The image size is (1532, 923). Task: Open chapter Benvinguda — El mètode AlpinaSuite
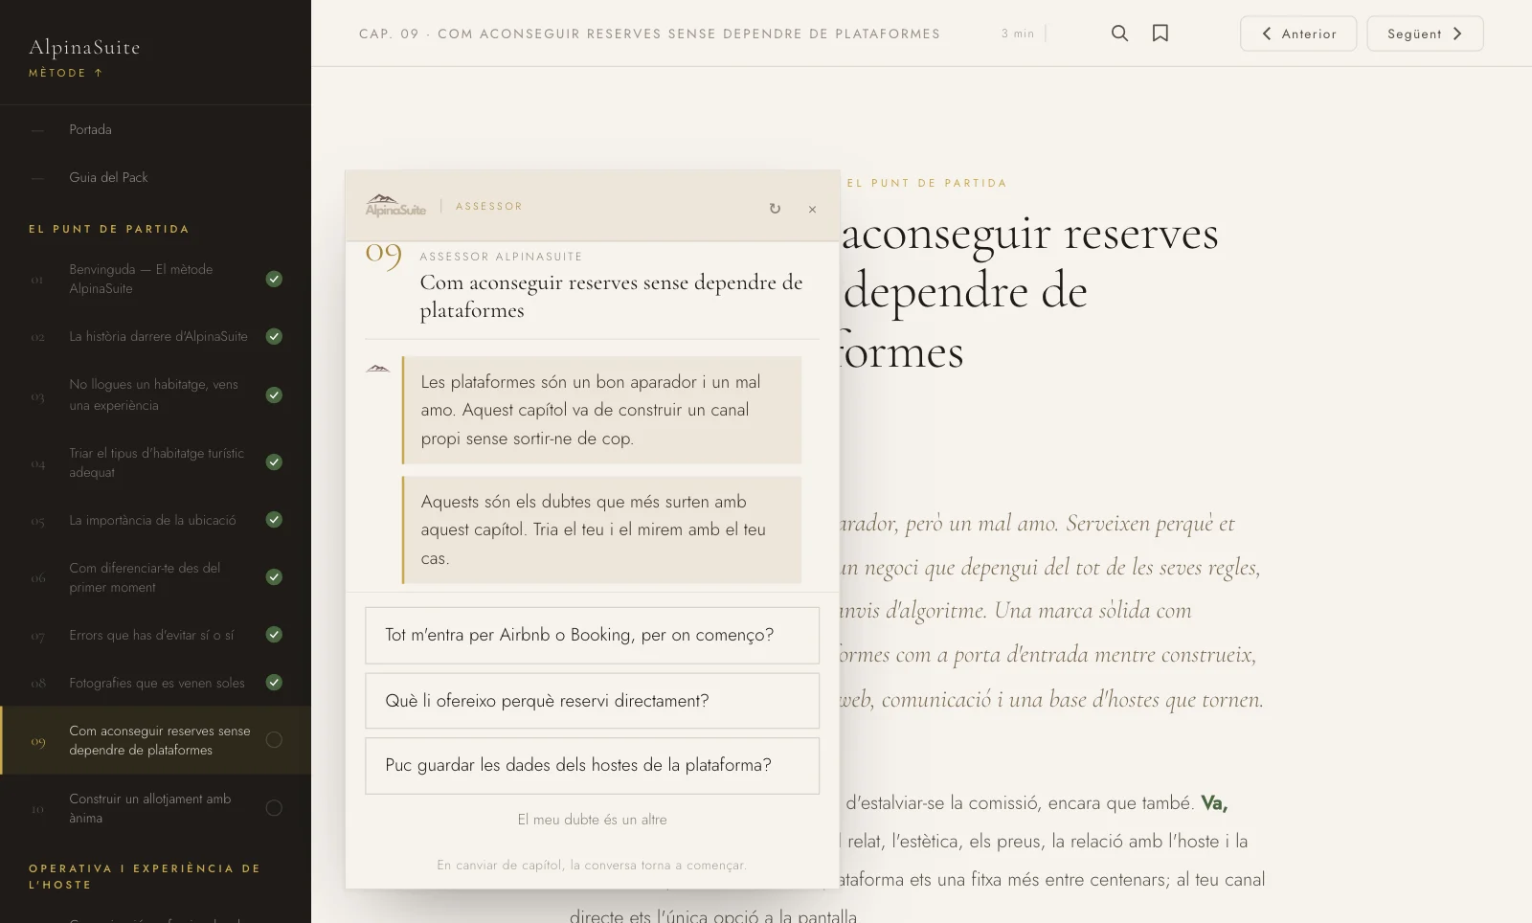point(155,279)
